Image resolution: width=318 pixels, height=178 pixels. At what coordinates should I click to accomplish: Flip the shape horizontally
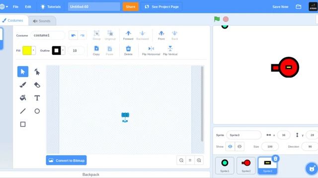coord(151,50)
